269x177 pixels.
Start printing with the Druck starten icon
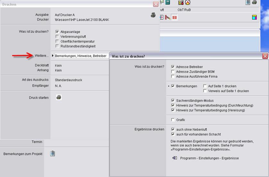pyautogui.click(x=59, y=97)
